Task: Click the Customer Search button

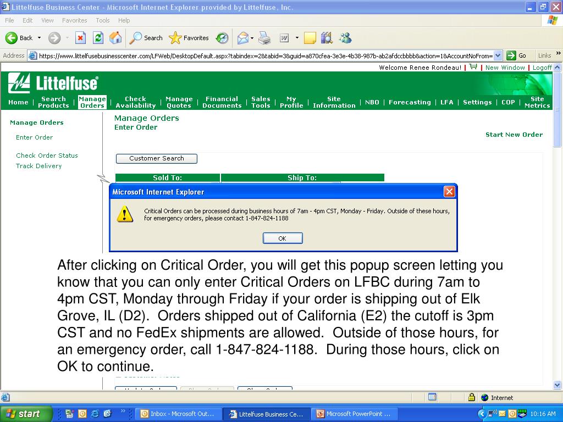Action: [x=157, y=159]
